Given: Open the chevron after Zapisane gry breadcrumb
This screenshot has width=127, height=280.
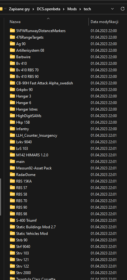Looking at the screenshot, I should [x=33, y=9].
